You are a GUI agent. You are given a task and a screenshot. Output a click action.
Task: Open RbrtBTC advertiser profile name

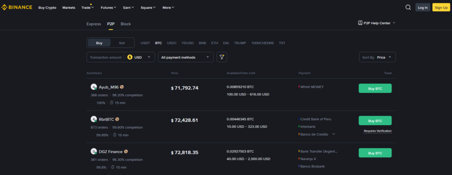[106, 119]
